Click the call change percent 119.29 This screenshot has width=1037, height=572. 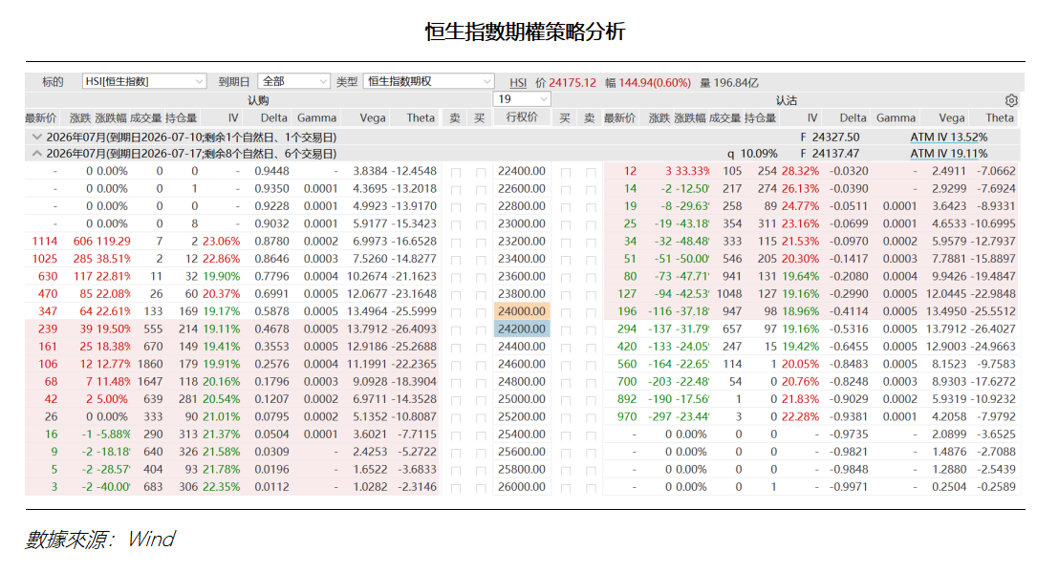click(x=113, y=241)
